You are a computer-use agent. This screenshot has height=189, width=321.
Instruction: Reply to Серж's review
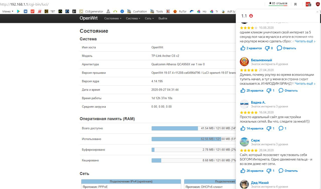tap(288, 171)
